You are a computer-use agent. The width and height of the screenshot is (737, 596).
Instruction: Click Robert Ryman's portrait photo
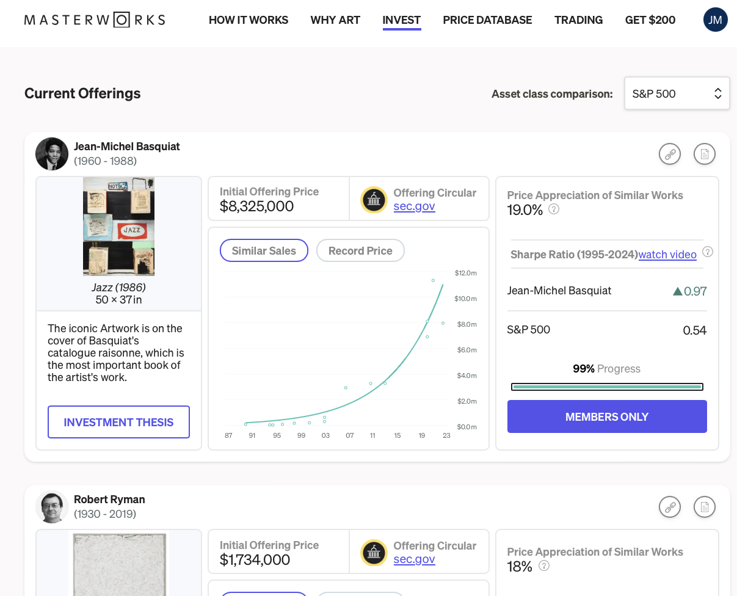(x=52, y=507)
